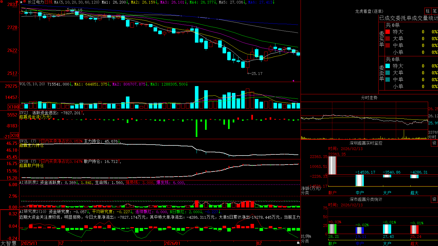Click the 龙虎看盘(逐单) panel title

tap(369, 11)
